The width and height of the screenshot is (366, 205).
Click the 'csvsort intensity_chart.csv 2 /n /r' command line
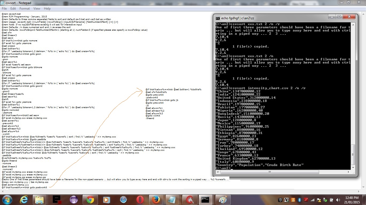pos(268,88)
